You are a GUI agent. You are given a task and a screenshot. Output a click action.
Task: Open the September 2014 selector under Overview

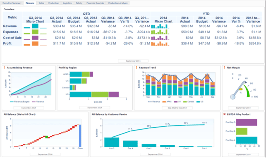pos(133,61)
